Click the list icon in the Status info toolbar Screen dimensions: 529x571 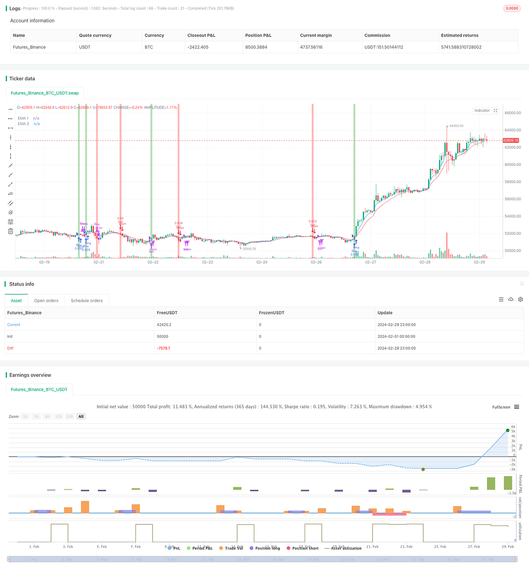(x=501, y=299)
